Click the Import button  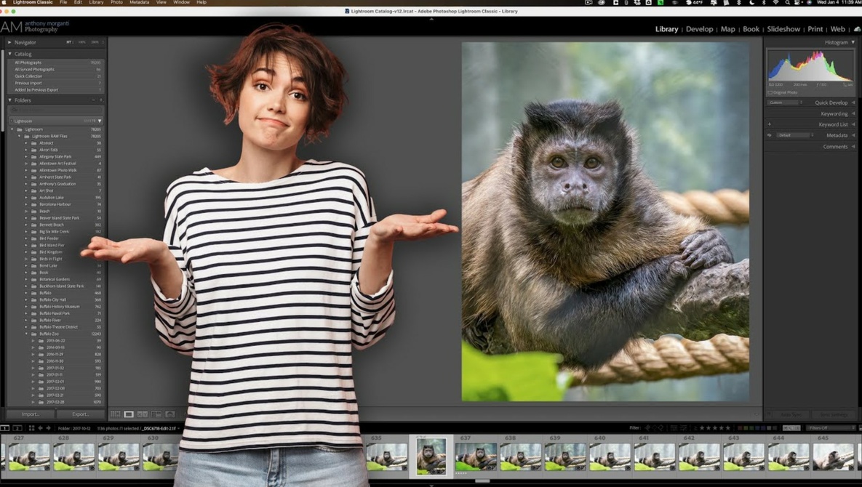coord(31,414)
